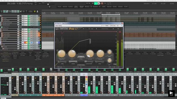
Task: Jump to project start in transport
Action: 87,4
